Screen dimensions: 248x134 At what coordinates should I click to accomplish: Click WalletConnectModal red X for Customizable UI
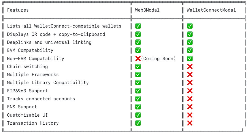(x=190, y=115)
